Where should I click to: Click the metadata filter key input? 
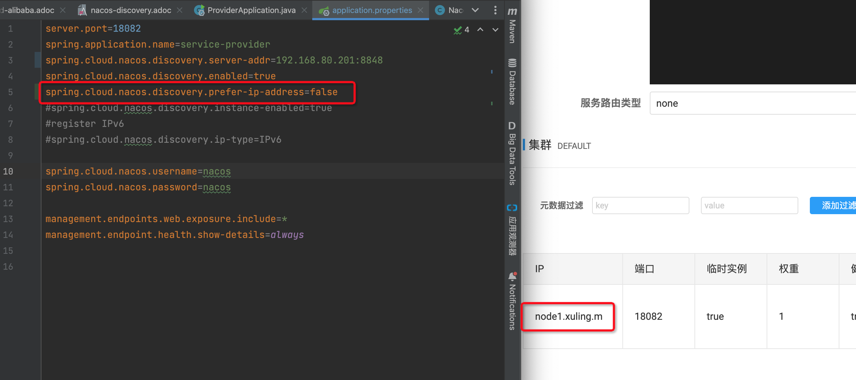coord(640,206)
